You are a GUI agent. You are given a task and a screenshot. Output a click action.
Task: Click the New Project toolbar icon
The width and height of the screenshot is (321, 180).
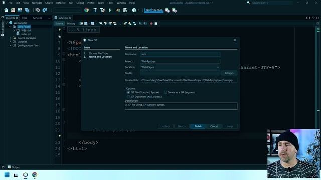point(13,10)
